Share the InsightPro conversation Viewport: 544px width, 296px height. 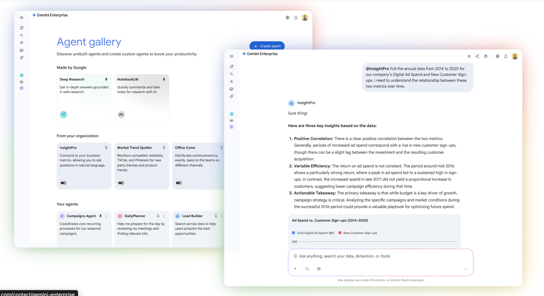pos(477,56)
